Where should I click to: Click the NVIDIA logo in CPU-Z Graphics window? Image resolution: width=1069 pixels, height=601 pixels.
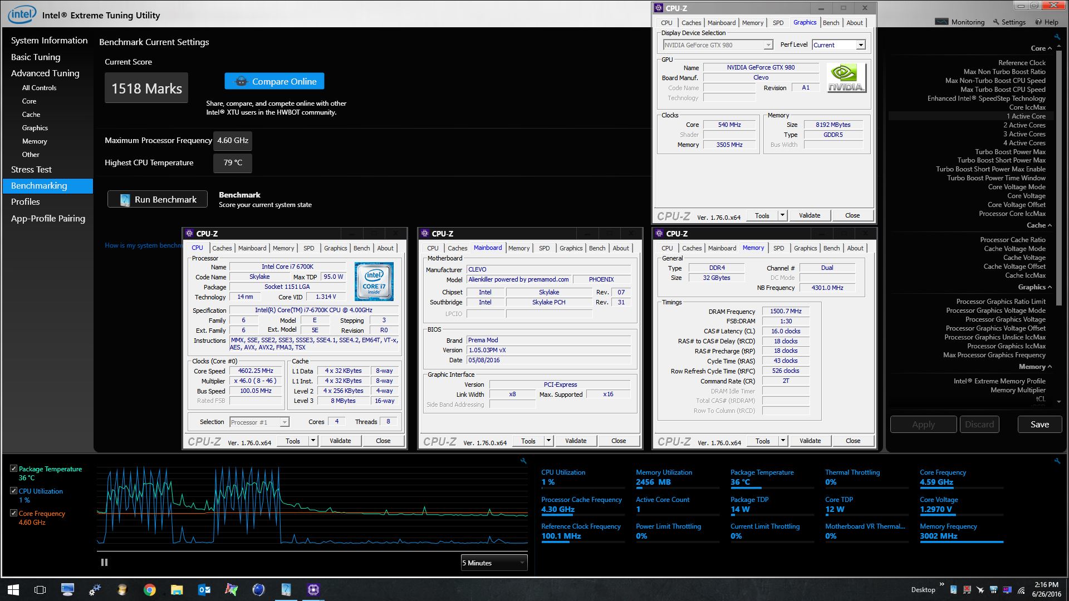pyautogui.click(x=846, y=78)
